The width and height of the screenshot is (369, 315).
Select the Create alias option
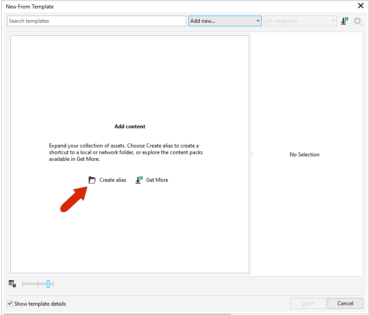(x=112, y=180)
